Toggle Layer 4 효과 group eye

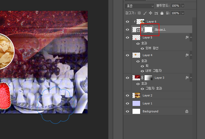point(138,61)
